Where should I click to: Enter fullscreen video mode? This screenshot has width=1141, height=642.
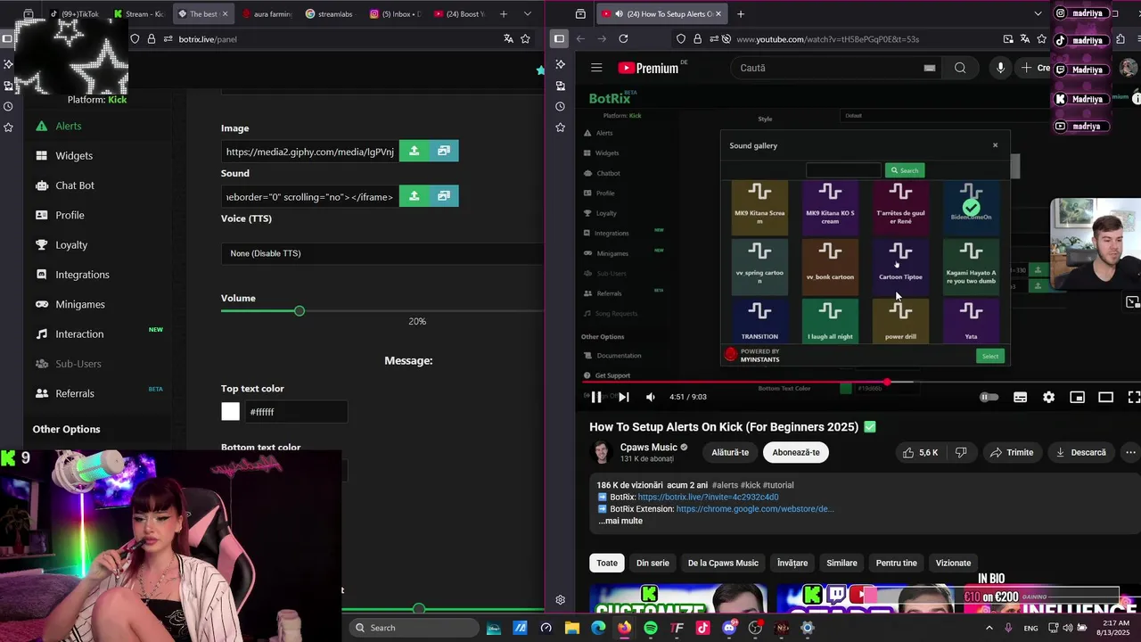tap(1133, 397)
